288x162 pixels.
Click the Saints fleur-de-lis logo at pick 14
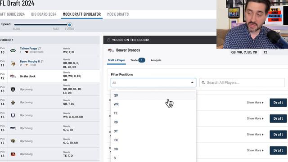[13, 102]
